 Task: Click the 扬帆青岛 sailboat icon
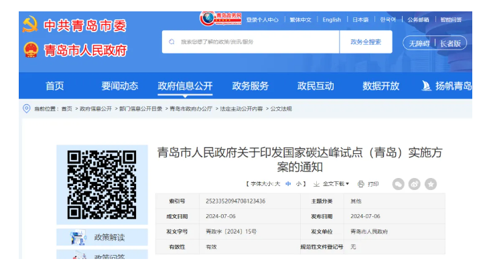tap(426, 86)
